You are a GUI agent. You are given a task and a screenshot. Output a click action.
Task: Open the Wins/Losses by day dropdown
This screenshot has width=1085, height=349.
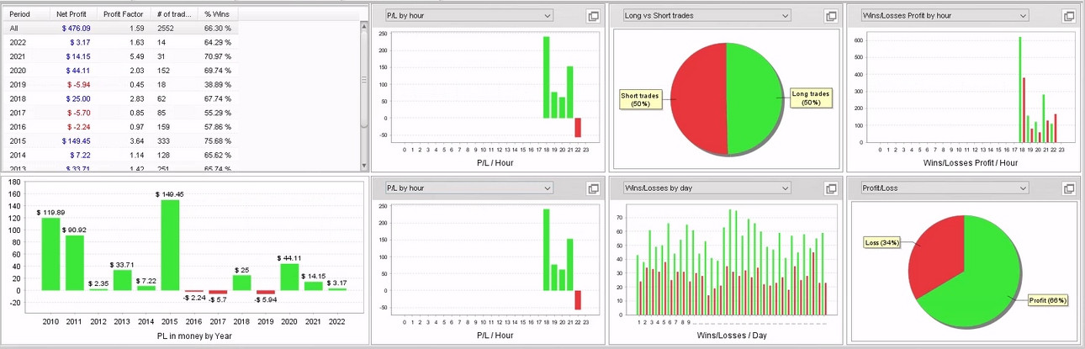click(707, 188)
